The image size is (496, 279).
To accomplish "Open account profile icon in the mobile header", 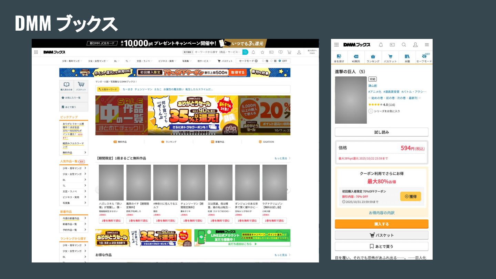I will tap(415, 45).
